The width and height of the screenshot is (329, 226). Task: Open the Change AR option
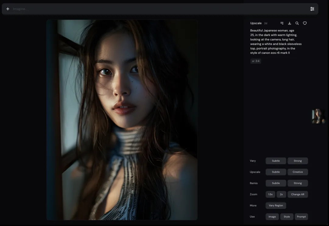coord(298,194)
